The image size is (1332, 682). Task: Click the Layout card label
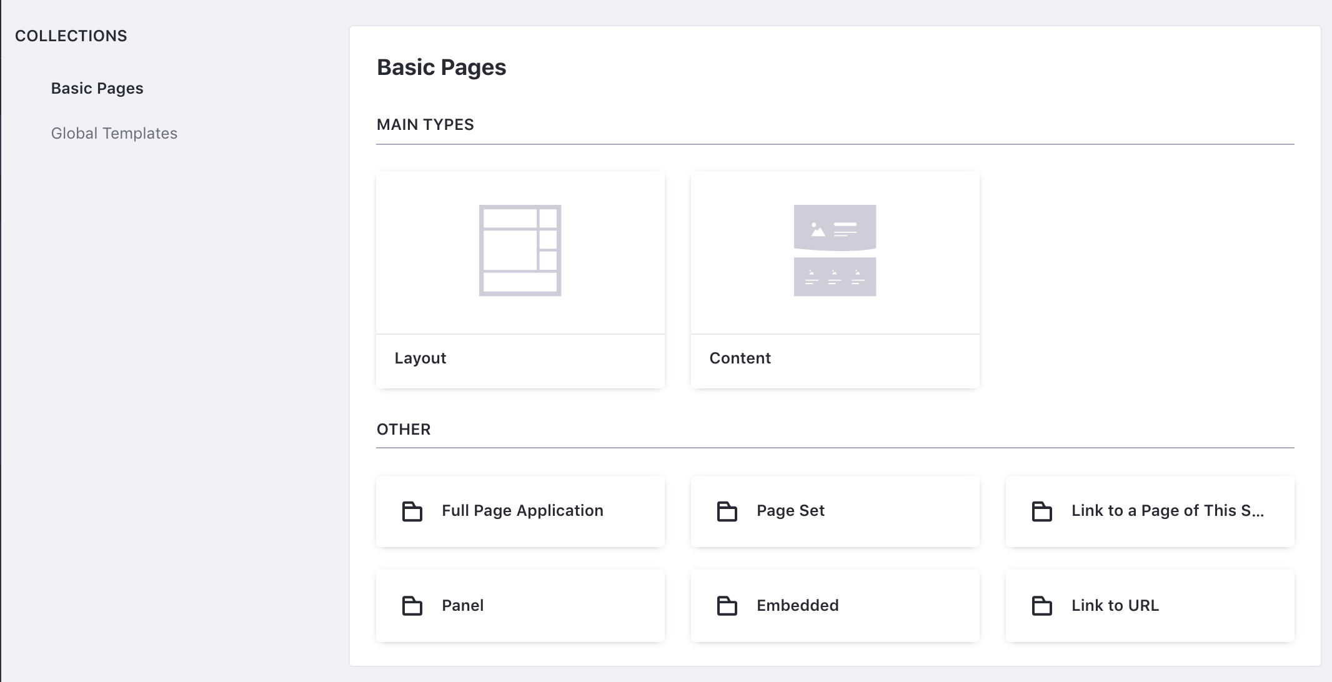[x=420, y=358]
